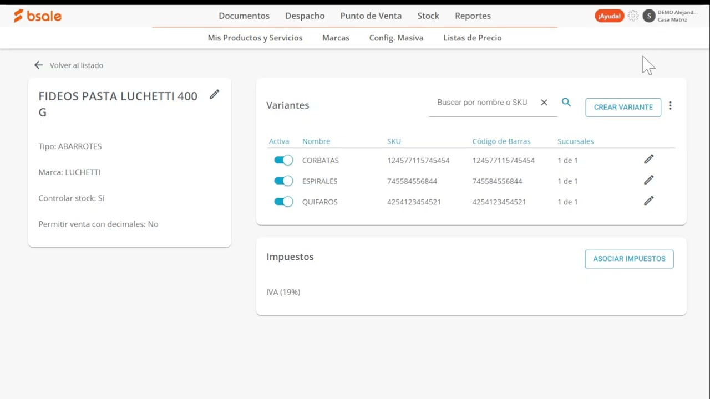
Task: Sort by the SKU column header
Action: (394, 141)
